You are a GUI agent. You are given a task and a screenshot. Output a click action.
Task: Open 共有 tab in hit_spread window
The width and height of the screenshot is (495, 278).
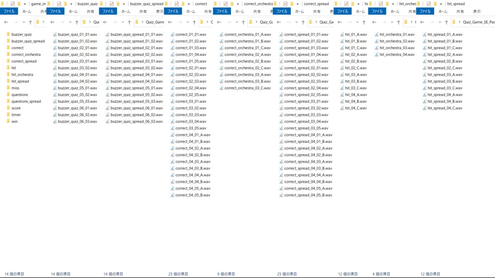460,12
